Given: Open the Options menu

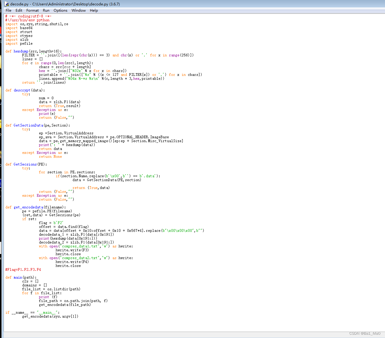Looking at the screenshot, I should click(61, 10).
